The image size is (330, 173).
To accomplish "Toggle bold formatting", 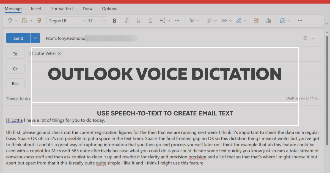I will pyautogui.click(x=115, y=21).
